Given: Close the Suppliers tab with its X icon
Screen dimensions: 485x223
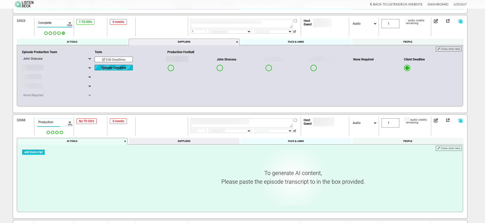Looking at the screenshot, I should pos(237,42).
